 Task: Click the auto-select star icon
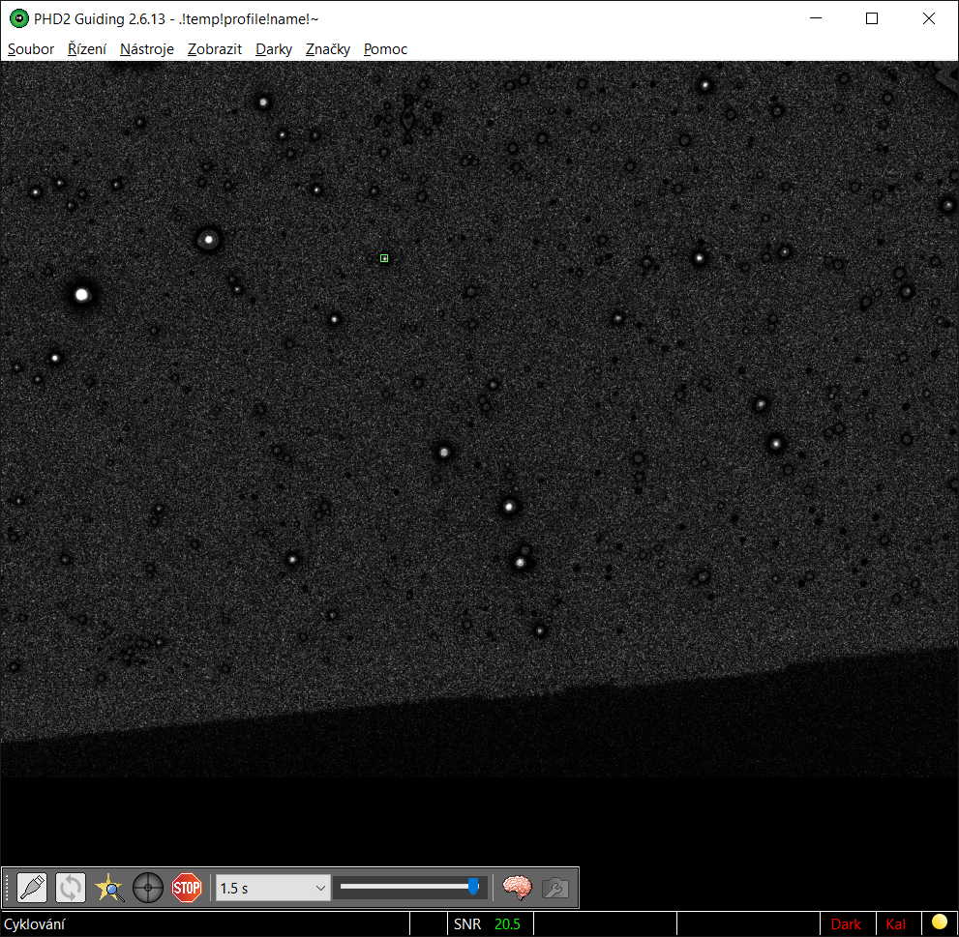click(x=109, y=888)
